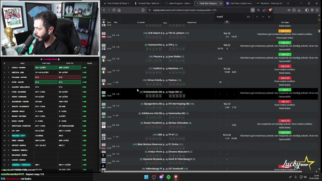Favorite the Enosis Paralimni match star
The height and width of the screenshot is (181, 322).
[103, 123]
